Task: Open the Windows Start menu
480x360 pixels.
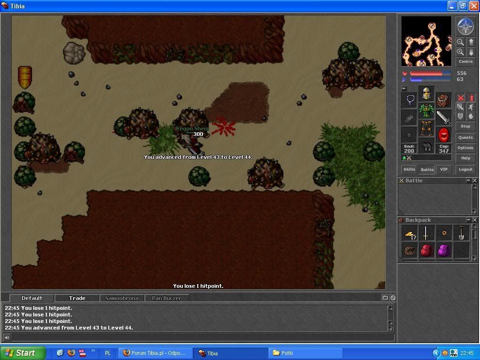Action: click(22, 353)
